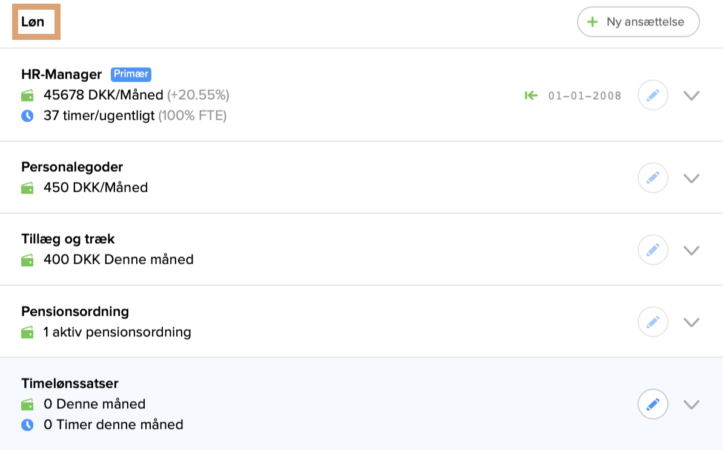Click the blue Primær badge
This screenshot has height=450, width=723.
pos(131,74)
